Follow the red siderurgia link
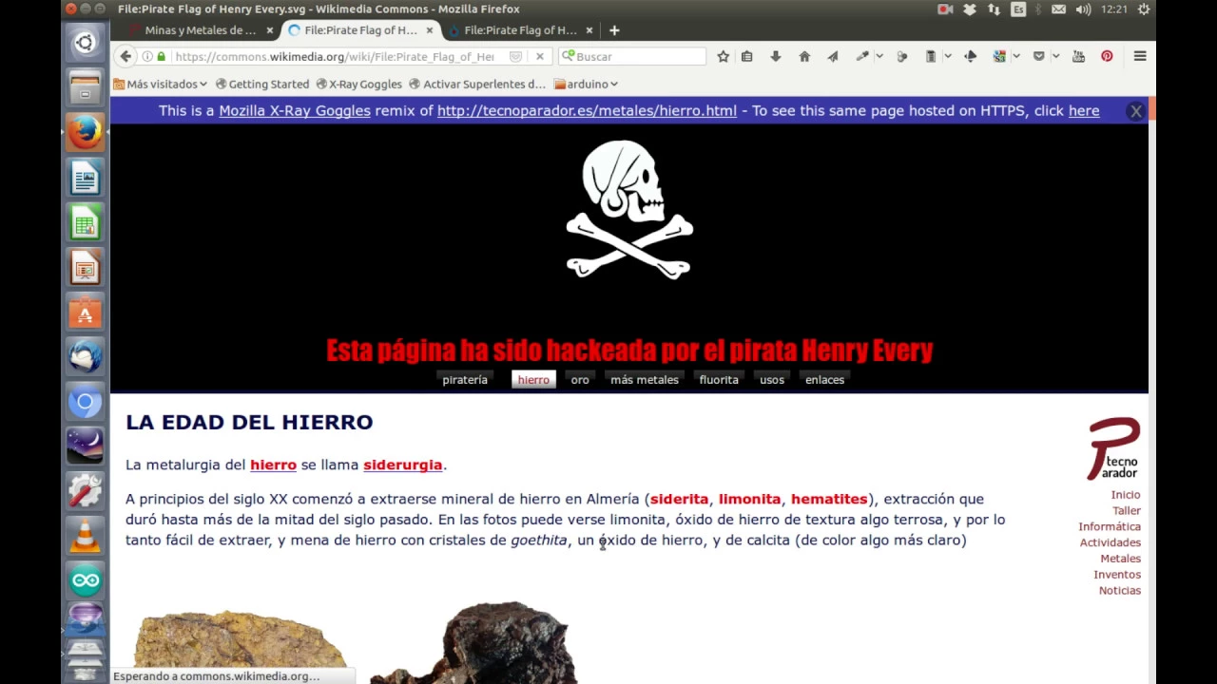 coord(402,465)
